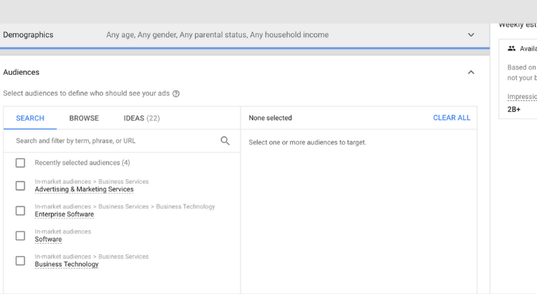Expand the Demographics section chevron
Viewport: 537px width, 294px height.
pyautogui.click(x=471, y=35)
